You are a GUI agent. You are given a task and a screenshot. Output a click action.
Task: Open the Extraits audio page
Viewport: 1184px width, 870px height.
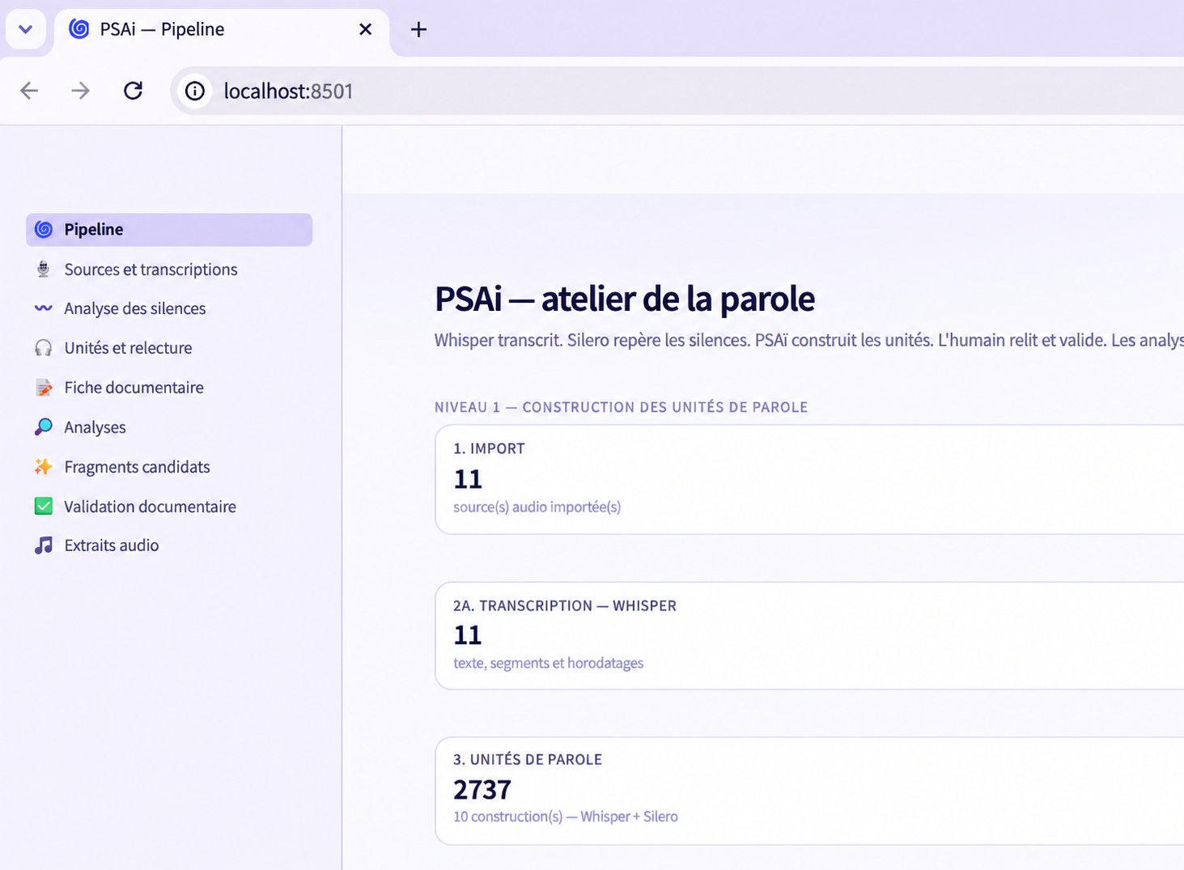[169, 545]
